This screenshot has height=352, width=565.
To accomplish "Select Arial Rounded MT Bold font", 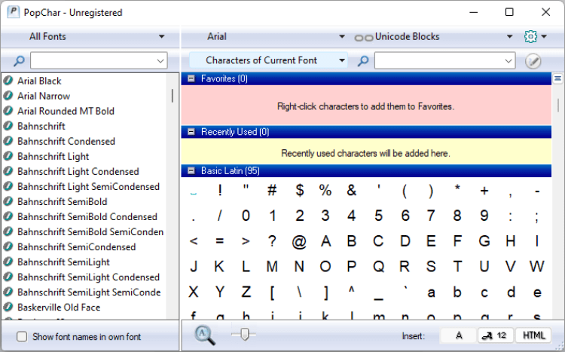I will (x=66, y=111).
